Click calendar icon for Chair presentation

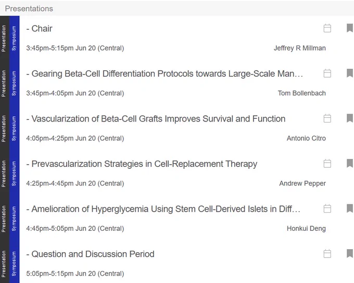pyautogui.click(x=327, y=28)
